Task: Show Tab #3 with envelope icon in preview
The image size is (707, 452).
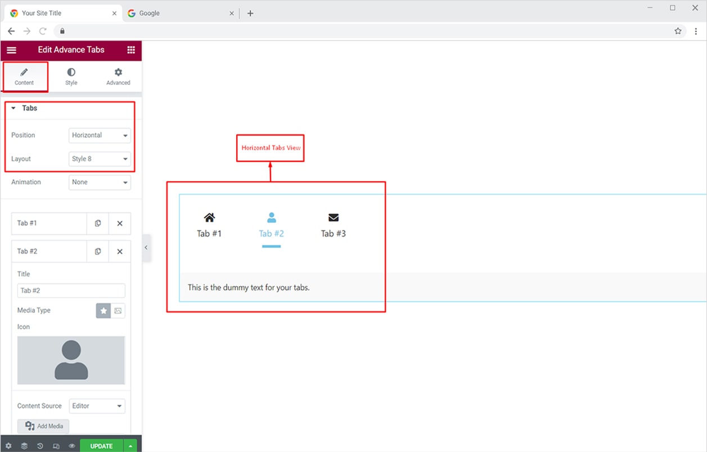Action: [334, 225]
